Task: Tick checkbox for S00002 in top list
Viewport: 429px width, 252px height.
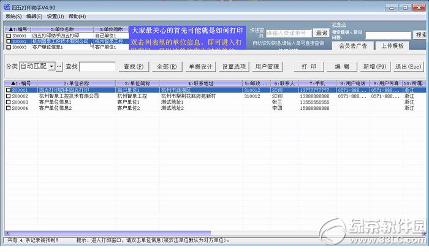Action: (x=9, y=41)
